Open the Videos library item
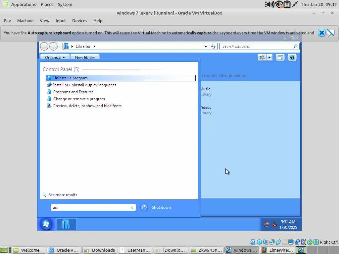This screenshot has height=254, width=339. pyautogui.click(x=206, y=110)
